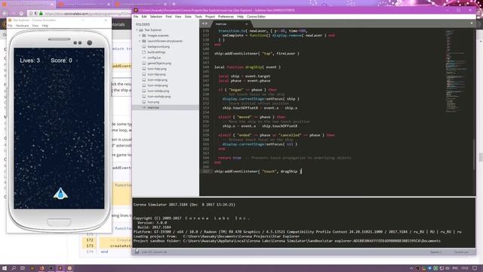Open the Edit menu in Sublime Text
The height and width of the screenshot is (272, 483).
click(x=144, y=17)
